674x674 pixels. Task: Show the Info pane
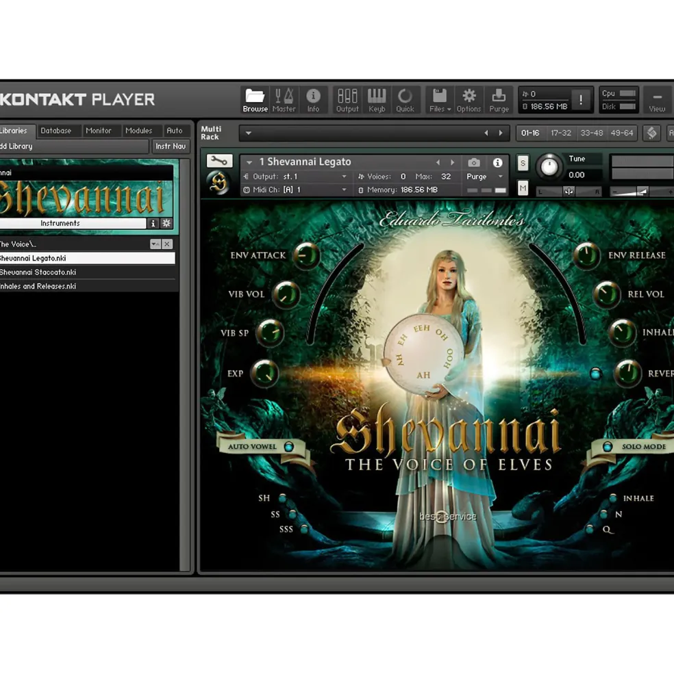pyautogui.click(x=313, y=100)
